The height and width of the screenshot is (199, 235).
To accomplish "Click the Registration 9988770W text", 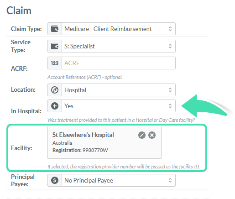I will (80, 150).
